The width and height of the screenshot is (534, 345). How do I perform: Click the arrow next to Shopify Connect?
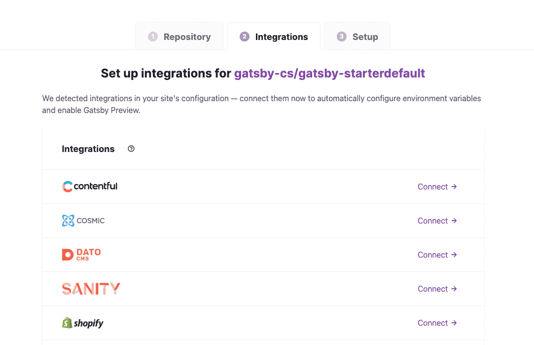[x=454, y=323]
